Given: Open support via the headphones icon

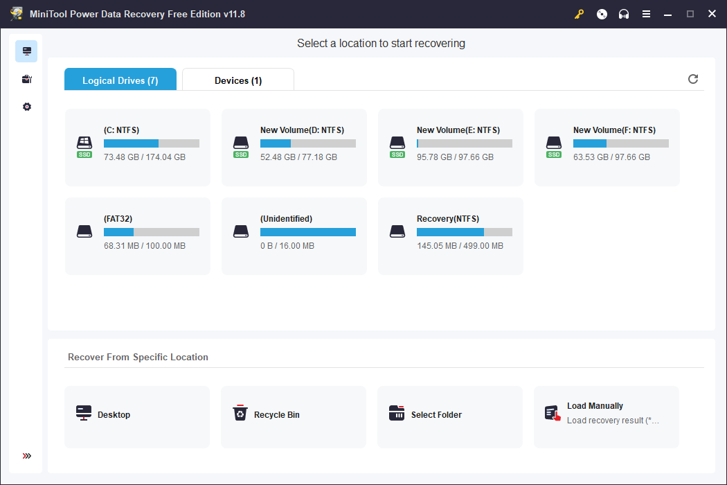Looking at the screenshot, I should pos(624,13).
